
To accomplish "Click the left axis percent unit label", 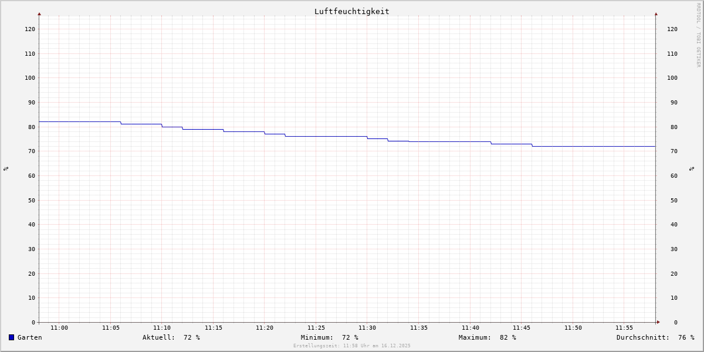I will [6, 168].
